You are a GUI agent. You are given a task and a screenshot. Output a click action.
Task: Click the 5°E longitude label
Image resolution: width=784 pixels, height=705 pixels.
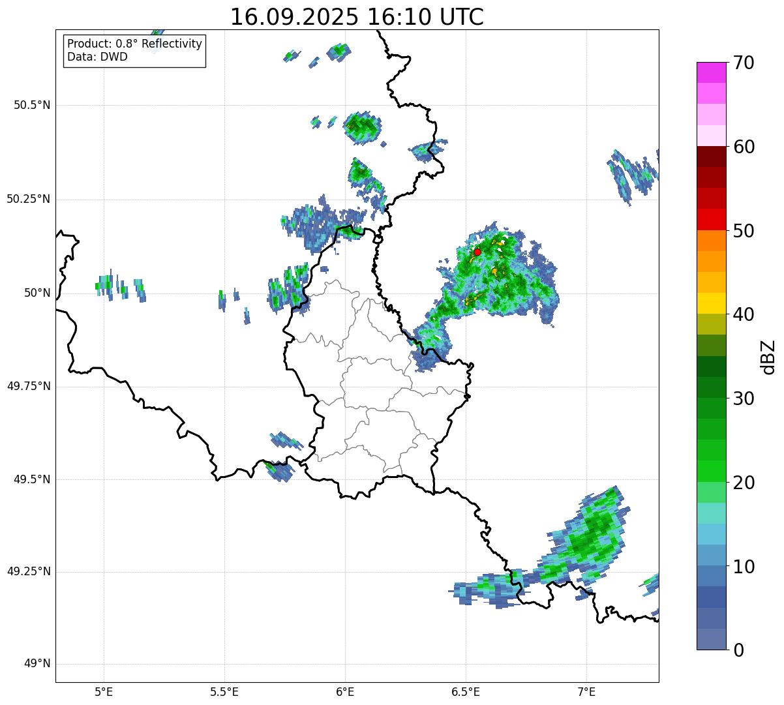pyautogui.click(x=104, y=691)
